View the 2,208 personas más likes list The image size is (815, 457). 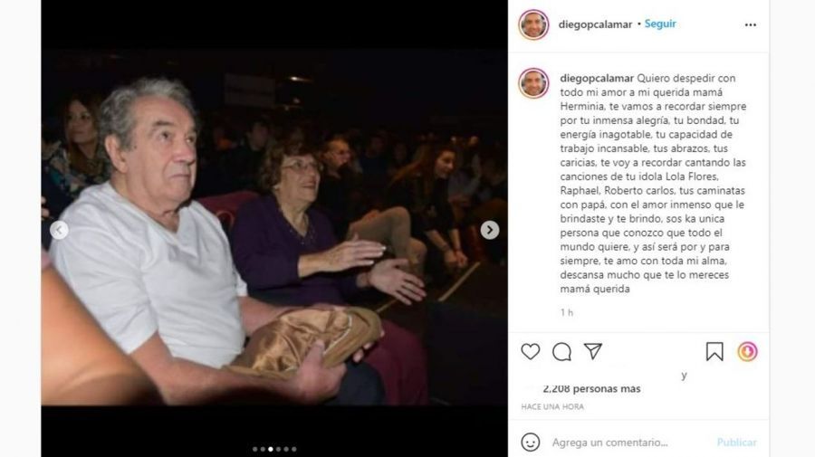591,388
